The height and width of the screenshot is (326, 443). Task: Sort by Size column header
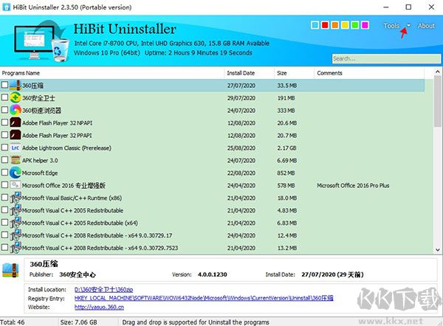tap(294, 73)
